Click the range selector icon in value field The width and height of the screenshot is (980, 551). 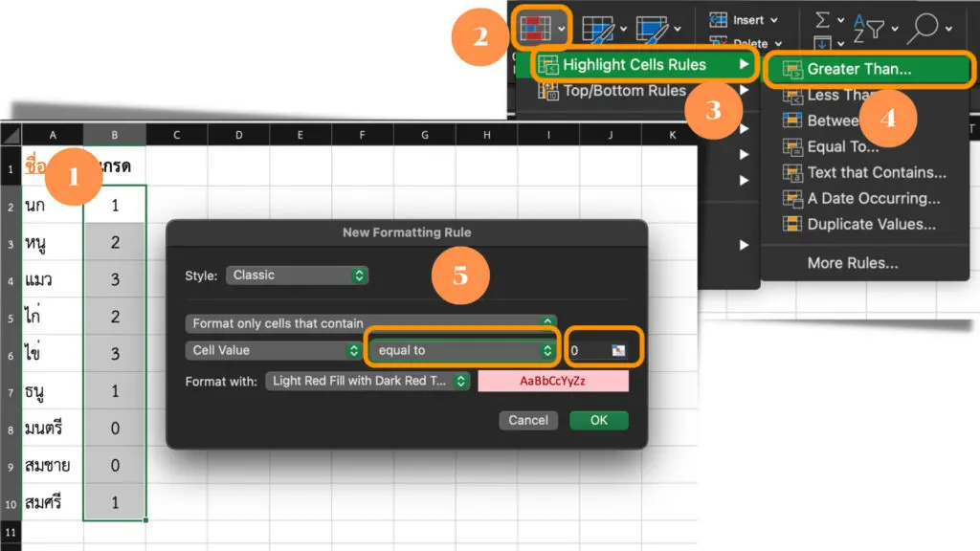tap(617, 351)
